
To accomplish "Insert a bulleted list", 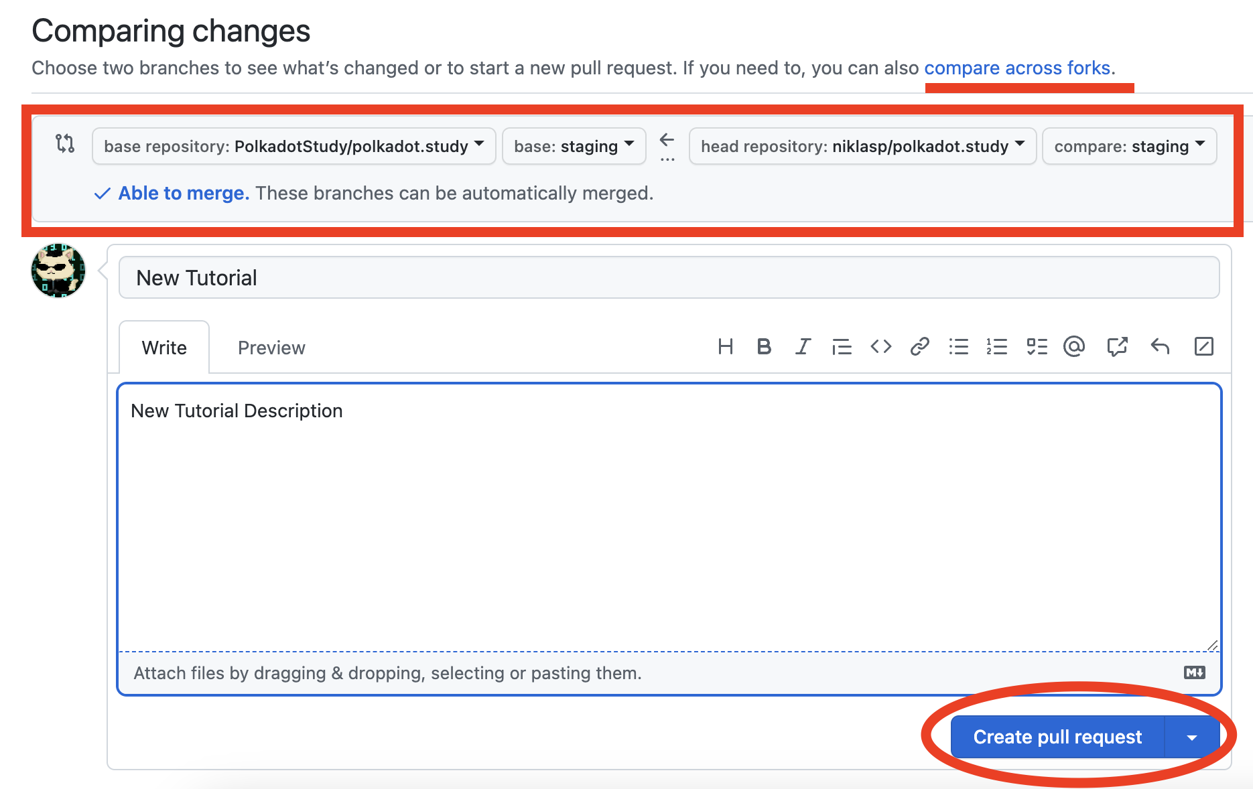I will (x=959, y=347).
